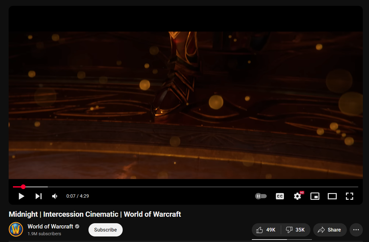Toggle the autoplay switch

click(x=261, y=196)
